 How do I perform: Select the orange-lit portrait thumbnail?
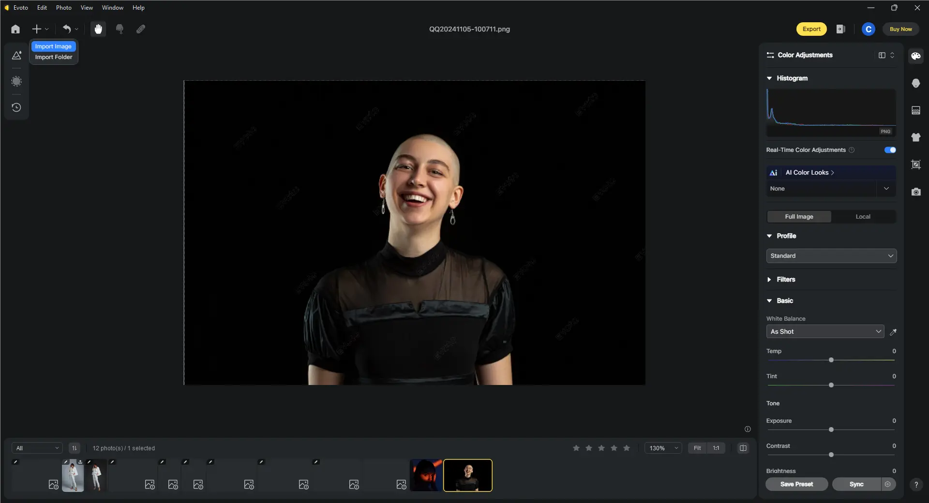tap(426, 475)
